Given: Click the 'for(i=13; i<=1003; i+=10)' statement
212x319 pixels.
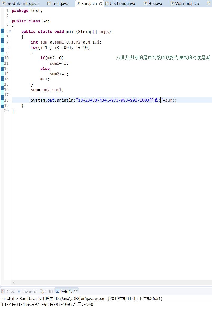Looking at the screenshot, I should pos(60,47).
